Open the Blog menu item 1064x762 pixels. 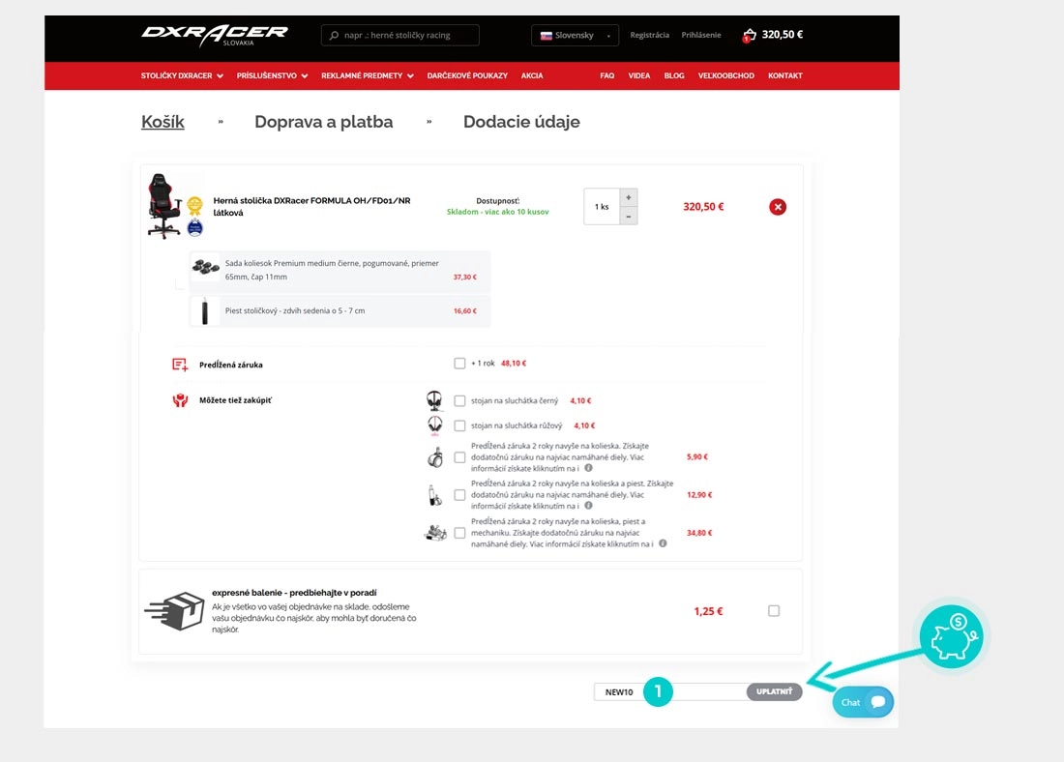[674, 76]
